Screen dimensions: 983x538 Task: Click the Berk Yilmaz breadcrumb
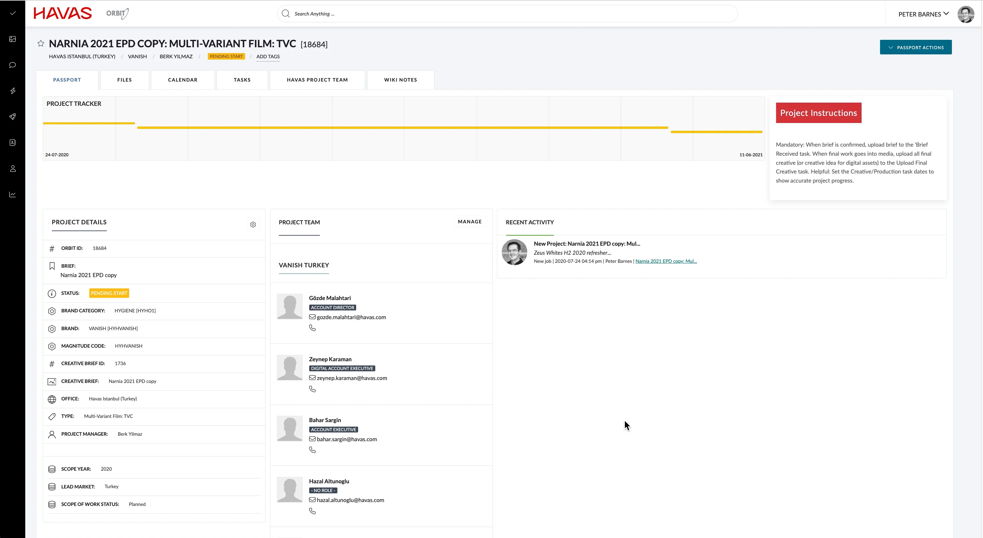click(176, 56)
